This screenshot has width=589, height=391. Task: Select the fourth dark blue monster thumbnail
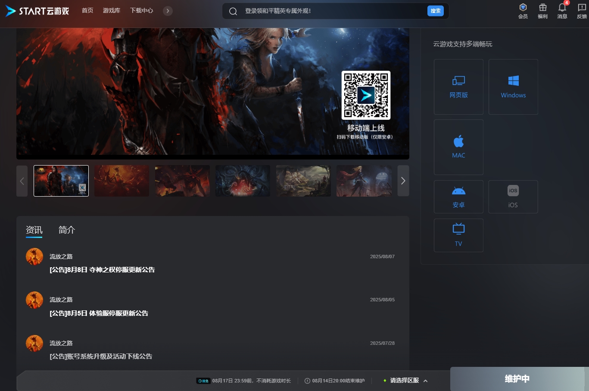pos(243,181)
